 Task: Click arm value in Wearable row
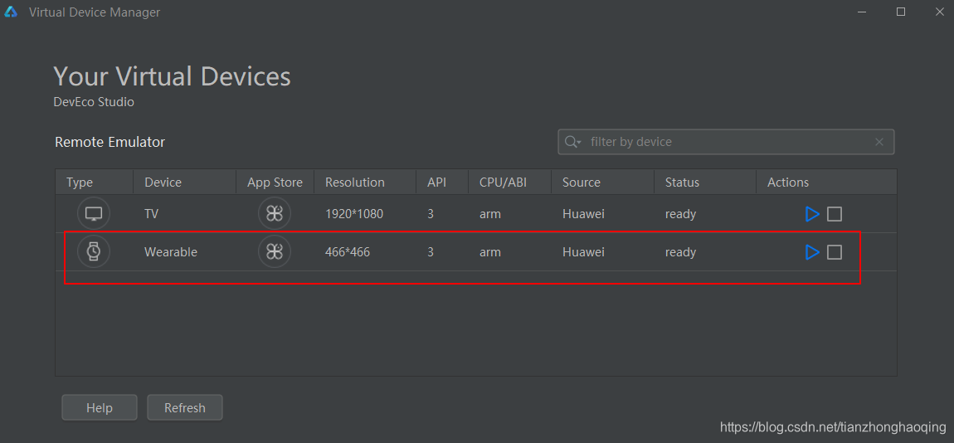tap(489, 252)
